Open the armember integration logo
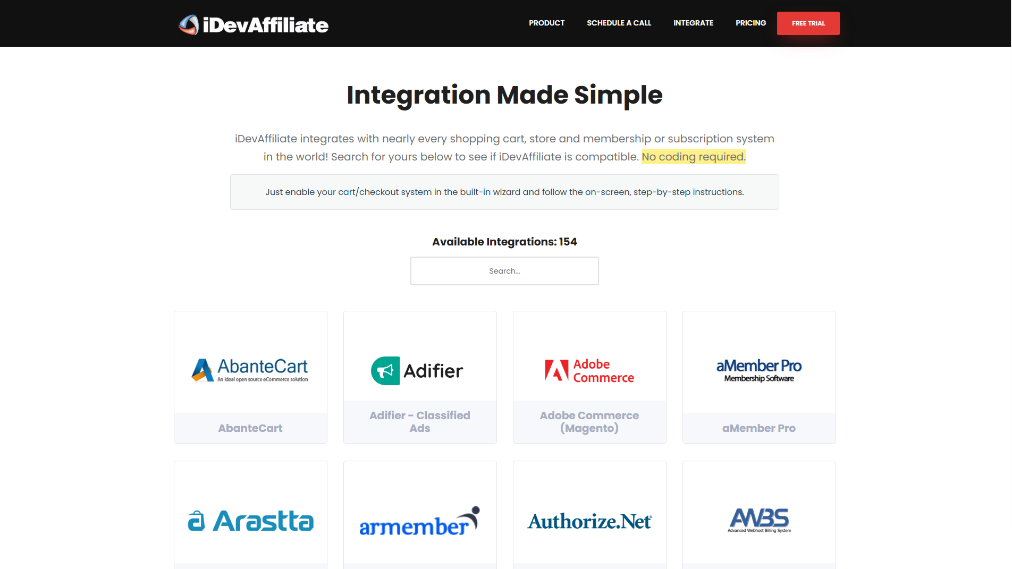This screenshot has width=1012, height=569. (420, 521)
